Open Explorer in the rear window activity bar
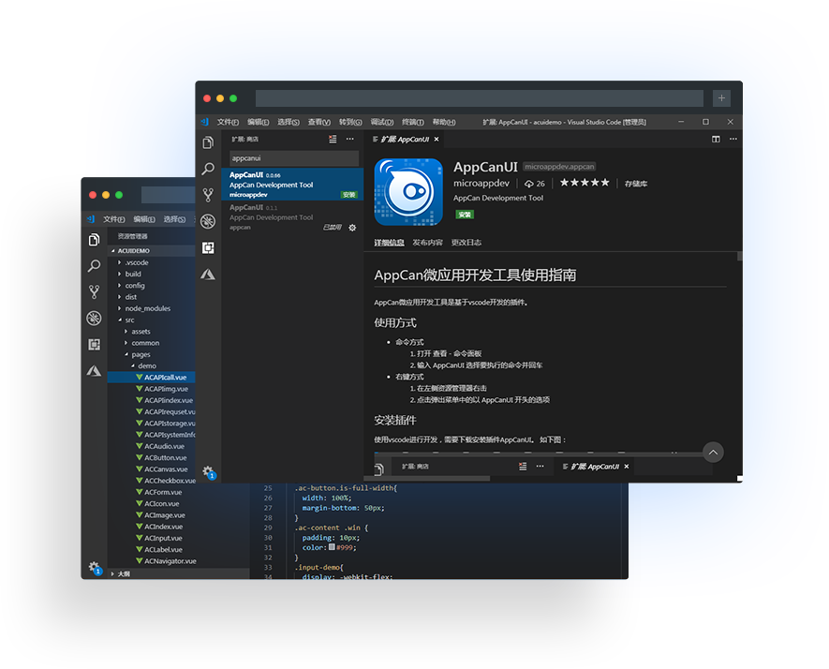Screen dimensions: 829x669 (x=94, y=240)
